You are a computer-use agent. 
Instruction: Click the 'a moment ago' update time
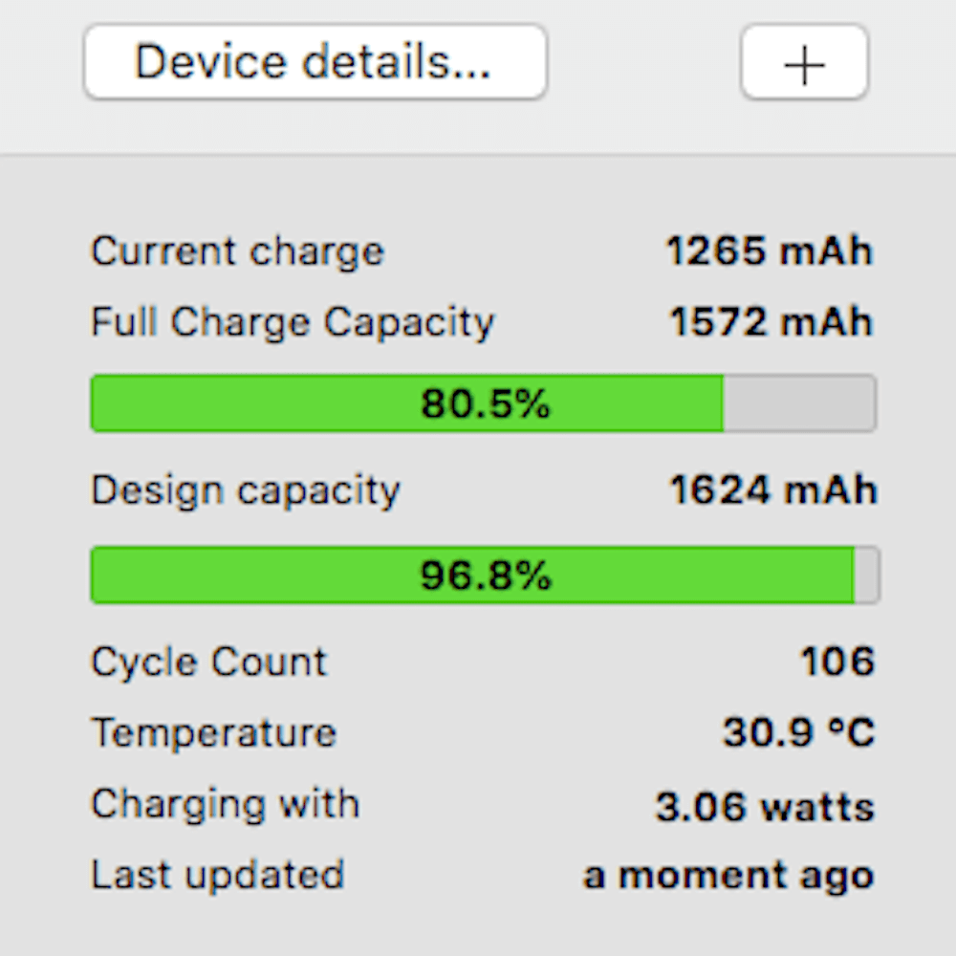[x=728, y=876]
